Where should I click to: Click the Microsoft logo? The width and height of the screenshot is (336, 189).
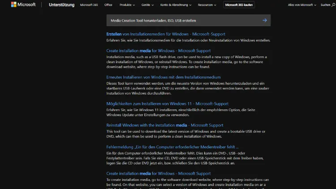(x=23, y=4)
